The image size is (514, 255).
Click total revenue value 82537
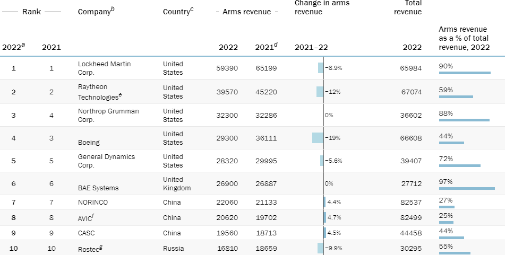coord(411,203)
